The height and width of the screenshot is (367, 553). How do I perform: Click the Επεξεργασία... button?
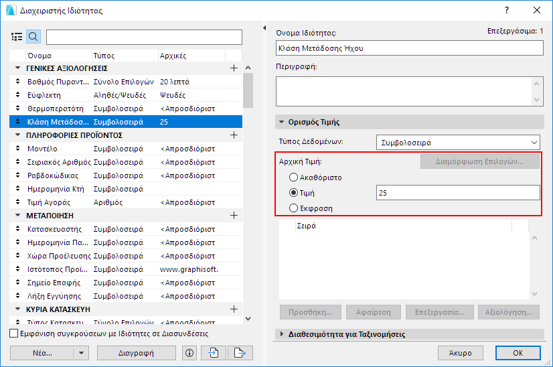pyautogui.click(x=439, y=312)
